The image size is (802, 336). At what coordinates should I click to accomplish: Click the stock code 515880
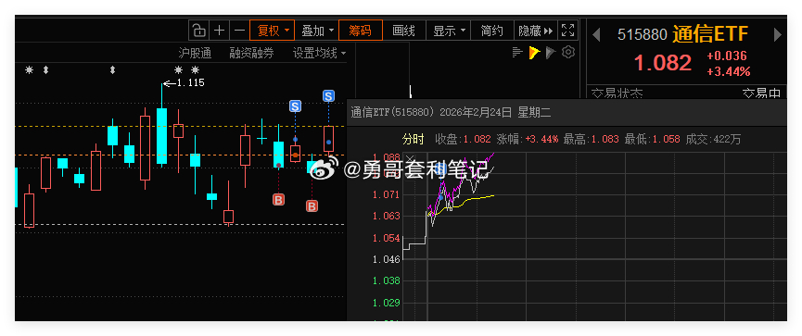[x=642, y=34]
